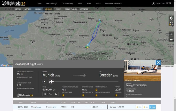Open the Data / History menu

[67, 3]
